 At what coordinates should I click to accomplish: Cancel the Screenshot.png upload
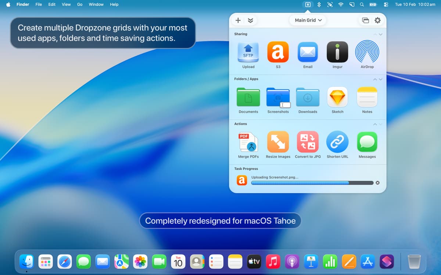click(377, 183)
